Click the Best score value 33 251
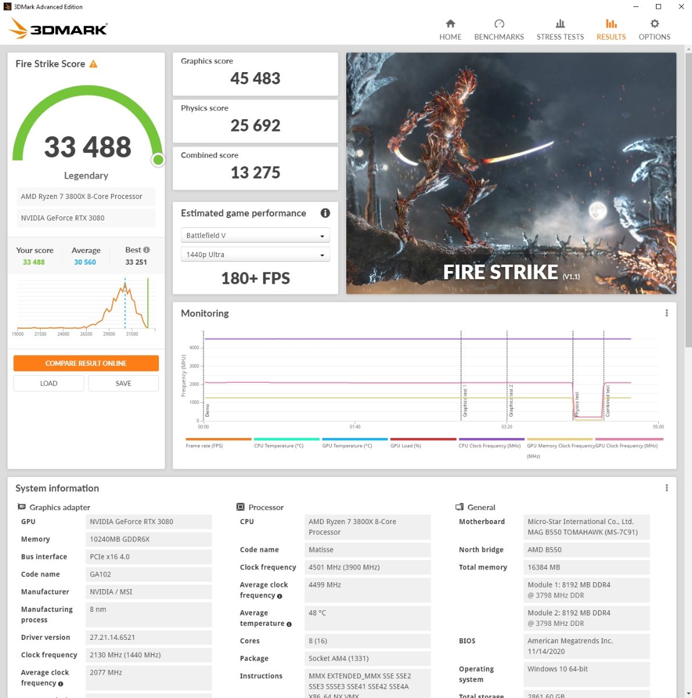Image resolution: width=692 pixels, height=698 pixels. pos(136,262)
